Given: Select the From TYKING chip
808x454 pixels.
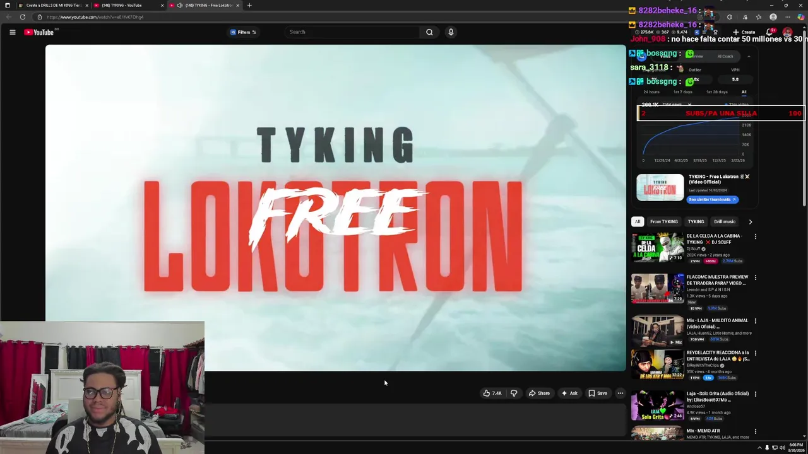Looking at the screenshot, I should point(664,222).
